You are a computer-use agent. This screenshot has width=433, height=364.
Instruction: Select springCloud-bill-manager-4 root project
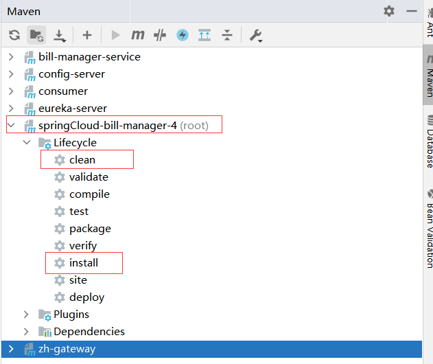pyautogui.click(x=123, y=126)
